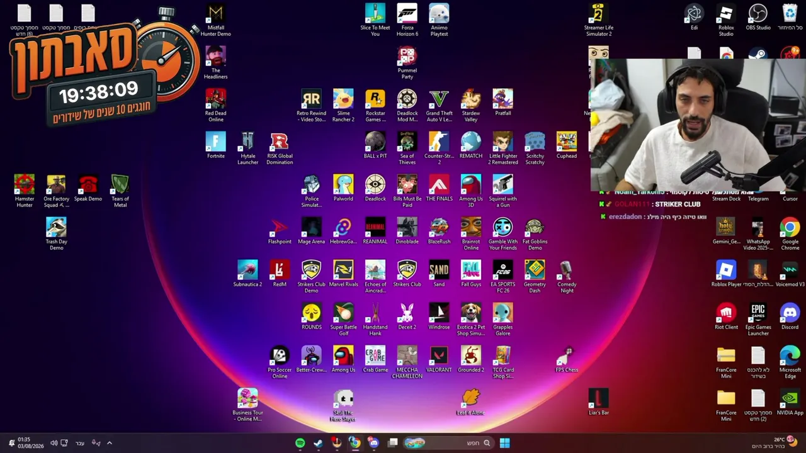Click the Grounded 2 icon

click(471, 360)
